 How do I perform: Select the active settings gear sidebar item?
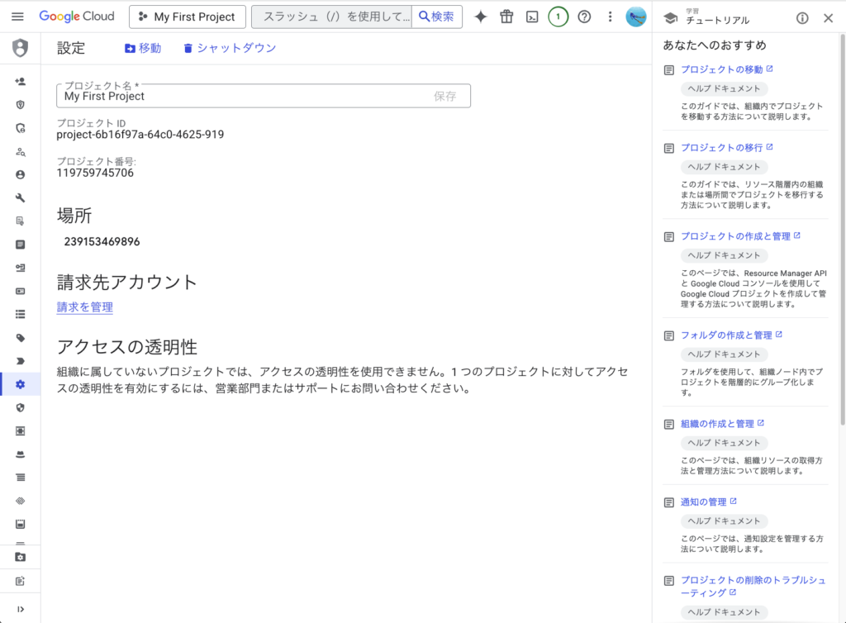(20, 384)
